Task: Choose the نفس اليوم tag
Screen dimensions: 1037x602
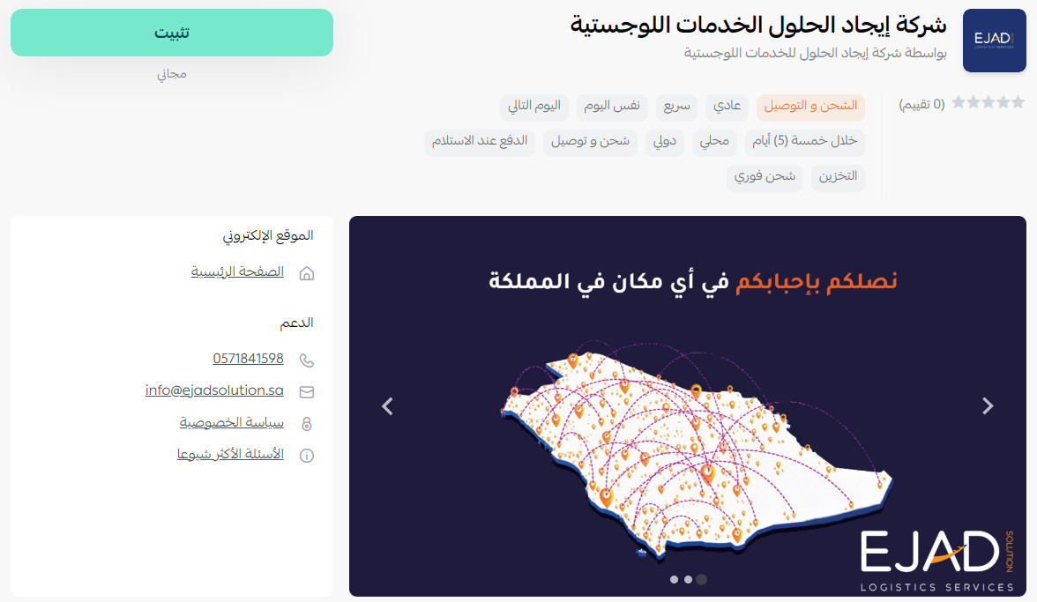Action: [x=612, y=107]
